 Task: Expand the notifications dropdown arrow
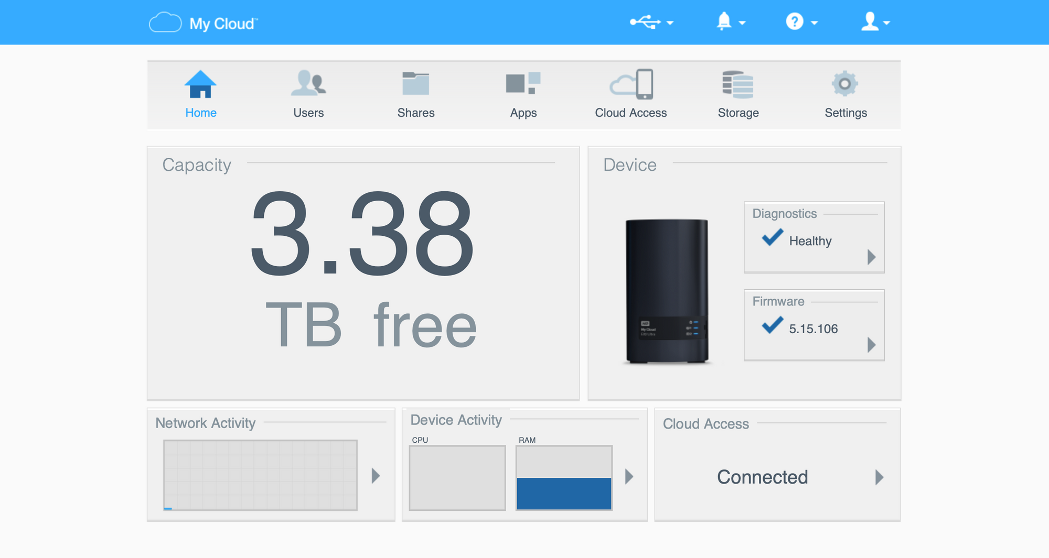pos(742,23)
